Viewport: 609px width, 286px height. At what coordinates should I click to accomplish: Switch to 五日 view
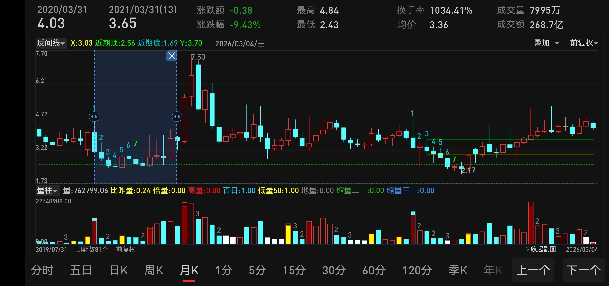(81, 270)
